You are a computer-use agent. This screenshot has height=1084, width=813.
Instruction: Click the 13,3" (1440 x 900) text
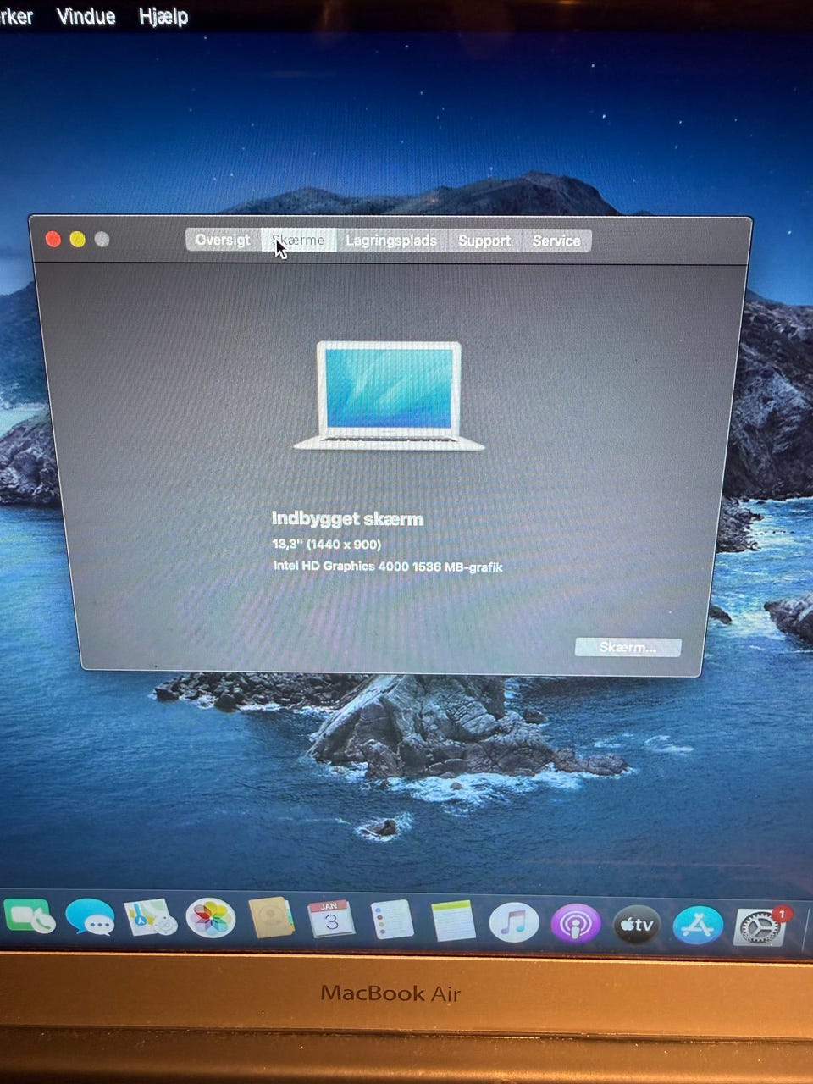click(x=326, y=544)
